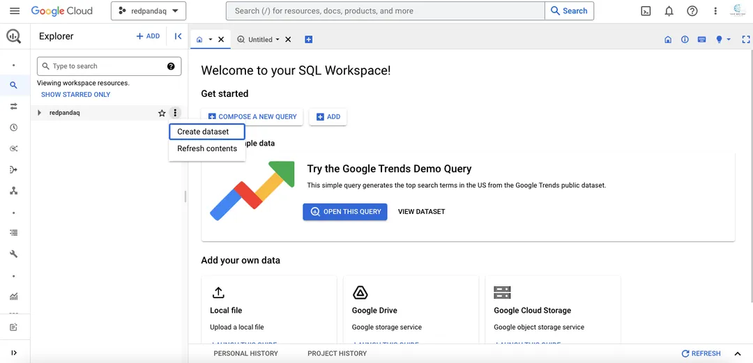The image size is (753, 363).
Task: Click VIEW DATASET
Action: point(422,211)
